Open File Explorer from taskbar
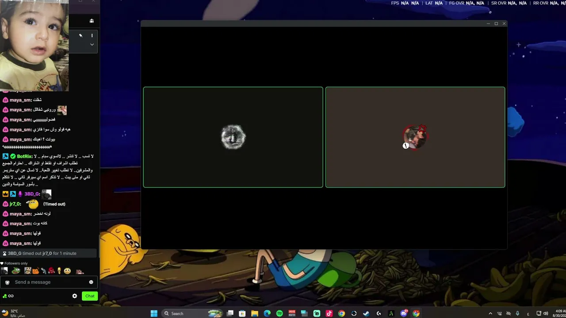Image resolution: width=566 pixels, height=318 pixels. (255, 314)
